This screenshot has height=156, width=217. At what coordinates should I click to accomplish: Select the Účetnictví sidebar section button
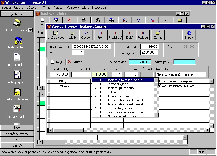17,14
